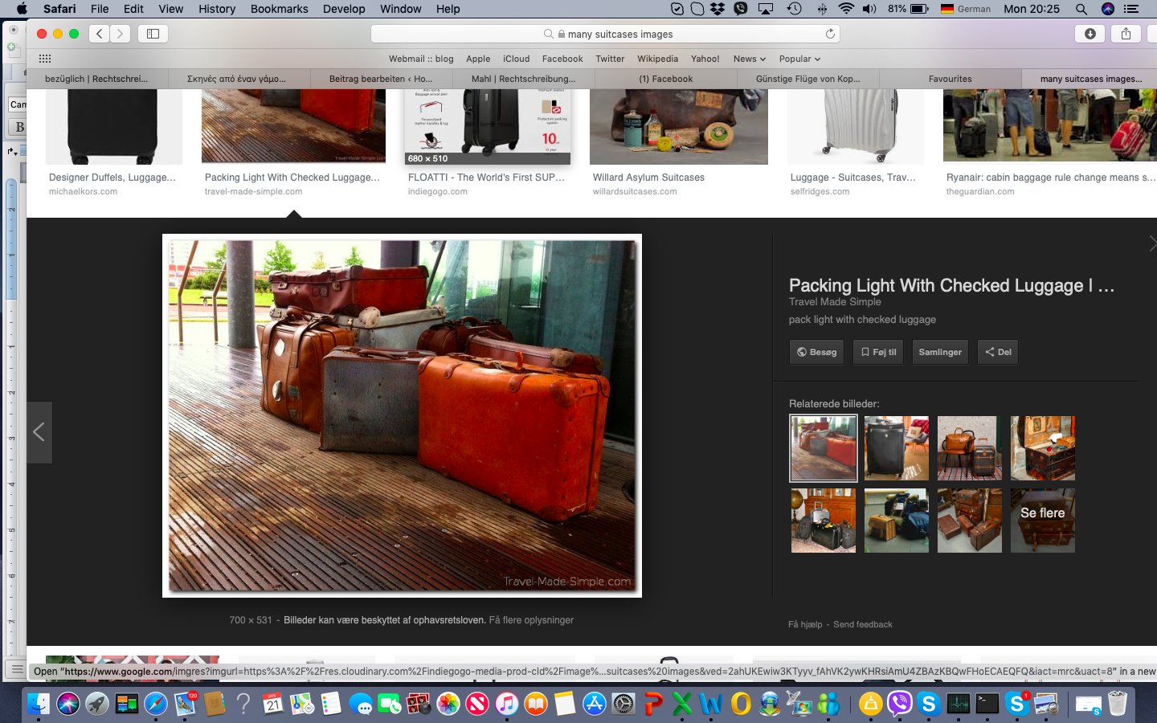Open the History menu
Viewport: 1157px width, 723px height.
[217, 9]
